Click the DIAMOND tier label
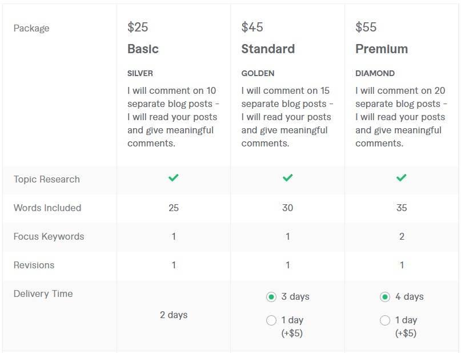461x353 pixels. [374, 73]
